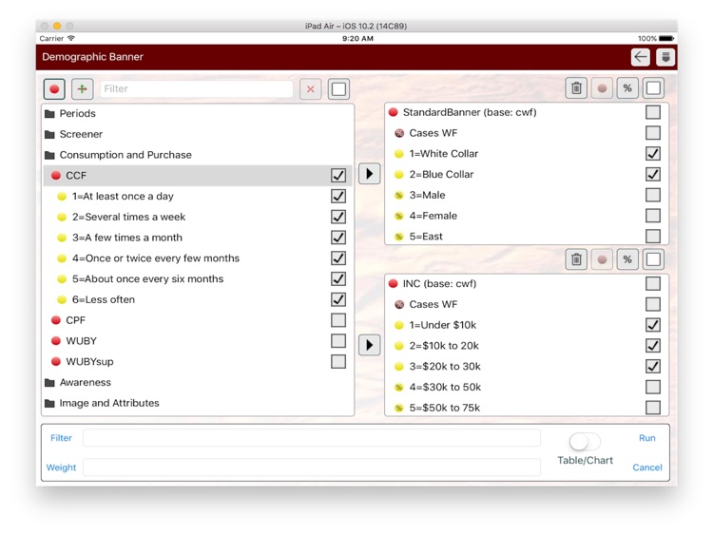This screenshot has width=713, height=534.
Task: Click Cases WF icon in INC panel
Action: pos(399,304)
